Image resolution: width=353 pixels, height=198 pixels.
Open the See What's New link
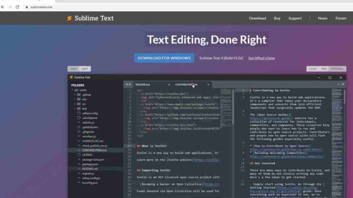click(261, 58)
